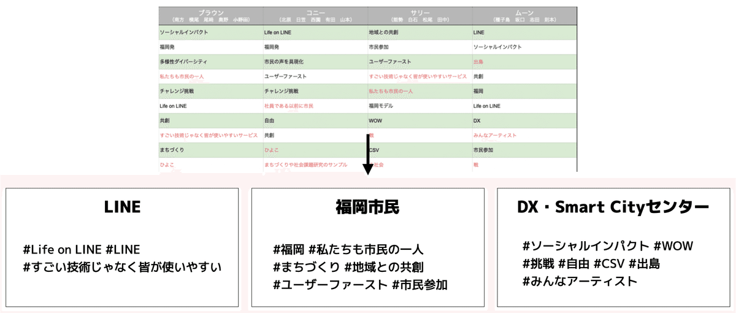Select 福岡発 cell in コニー column
Screen dimensions: 736x313
pyautogui.click(x=315, y=47)
